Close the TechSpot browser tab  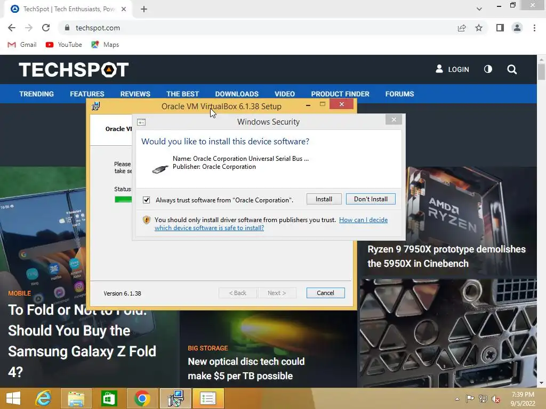(124, 9)
